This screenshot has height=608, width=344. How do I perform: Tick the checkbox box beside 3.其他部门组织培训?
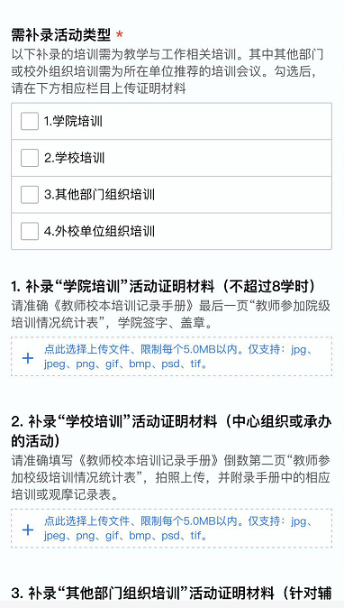(30, 194)
